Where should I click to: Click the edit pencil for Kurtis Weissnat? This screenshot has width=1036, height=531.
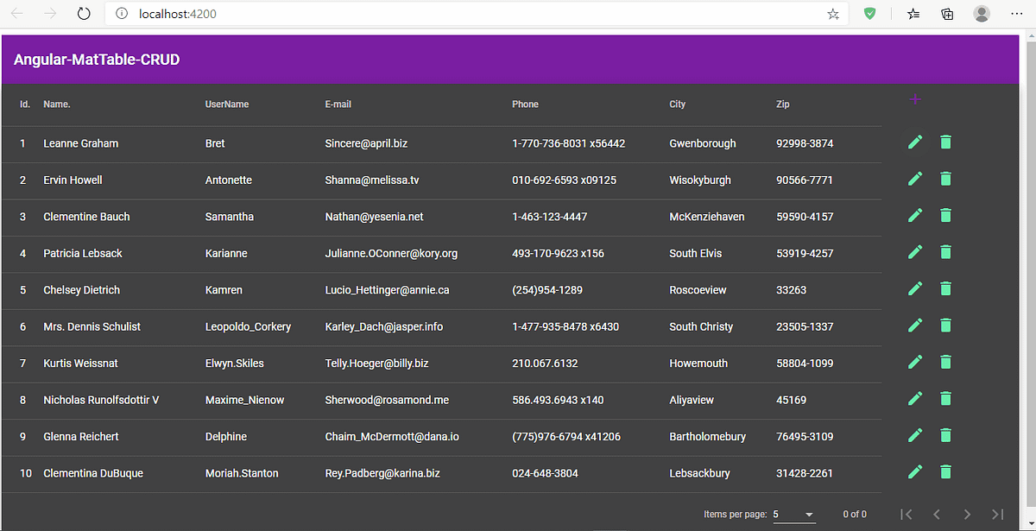[x=915, y=362]
